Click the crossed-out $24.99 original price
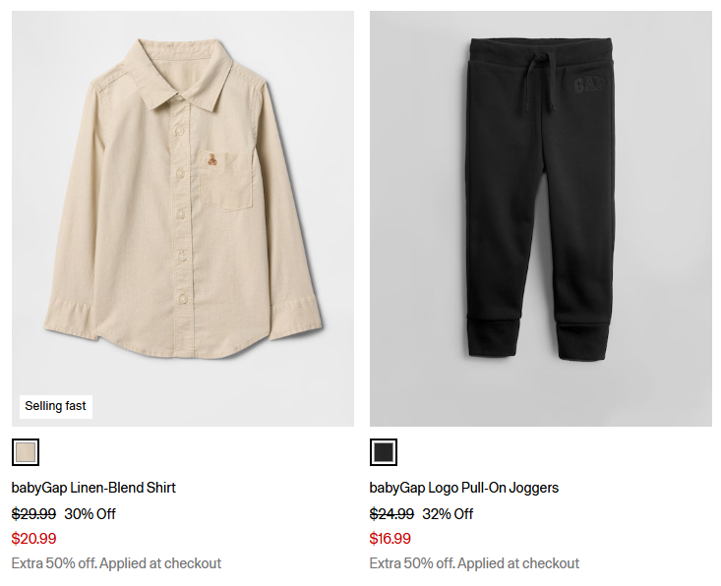This screenshot has height=586, width=721. click(x=391, y=513)
